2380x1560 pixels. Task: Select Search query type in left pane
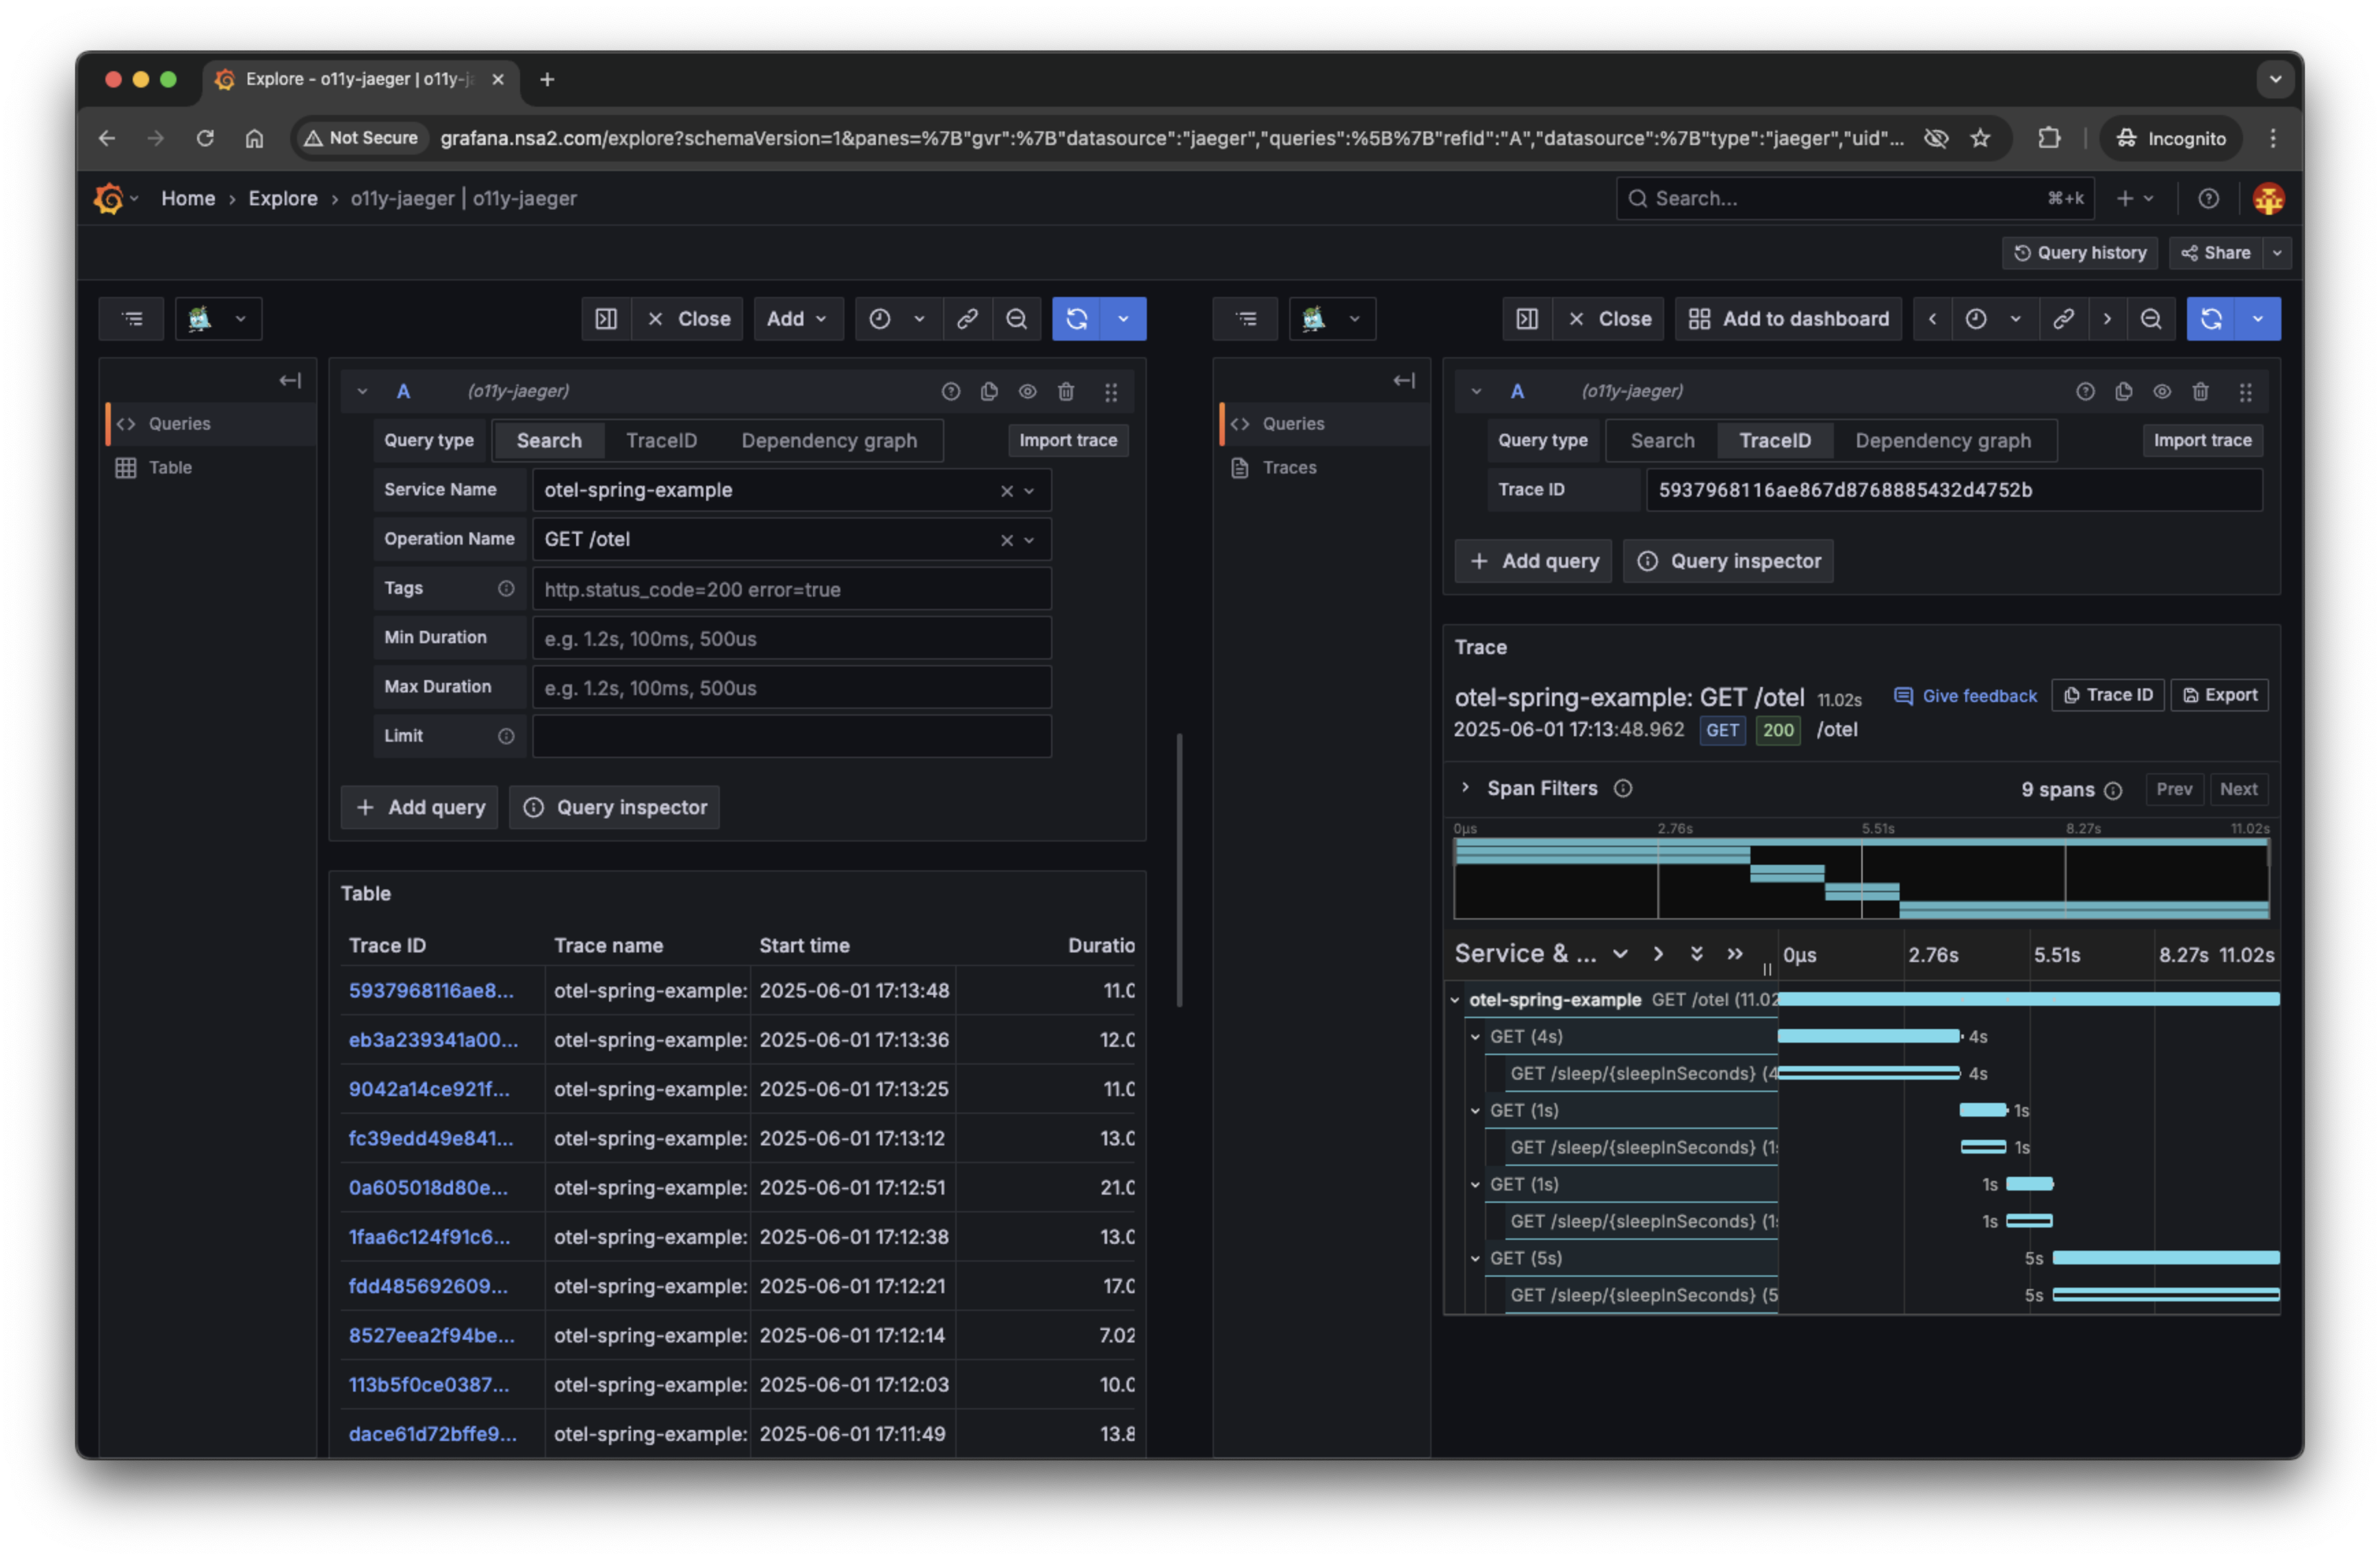(549, 440)
